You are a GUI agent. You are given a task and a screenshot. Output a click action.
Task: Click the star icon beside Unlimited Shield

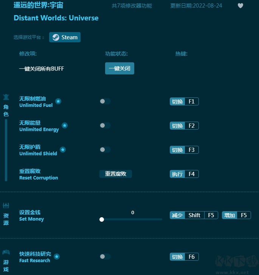tap(63, 150)
